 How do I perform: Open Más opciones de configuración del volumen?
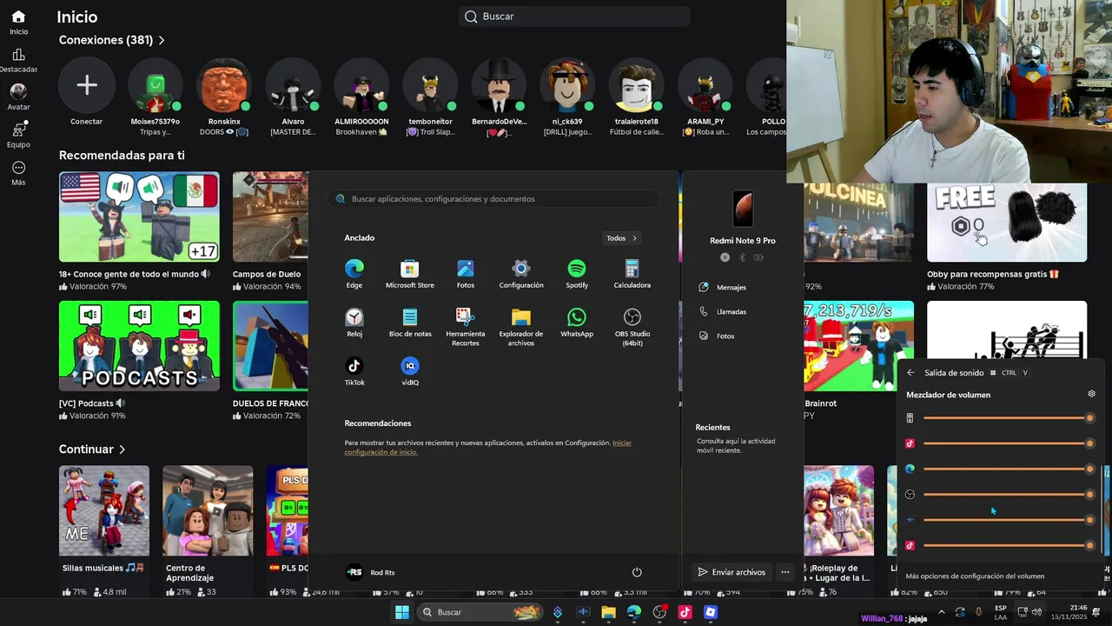[975, 576]
